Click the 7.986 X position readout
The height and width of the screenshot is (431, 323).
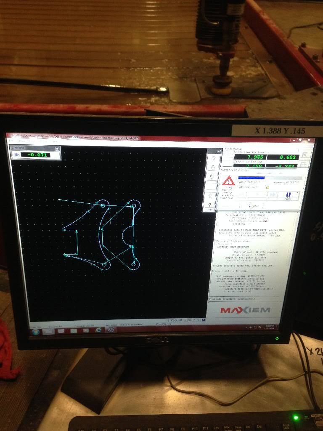point(250,157)
